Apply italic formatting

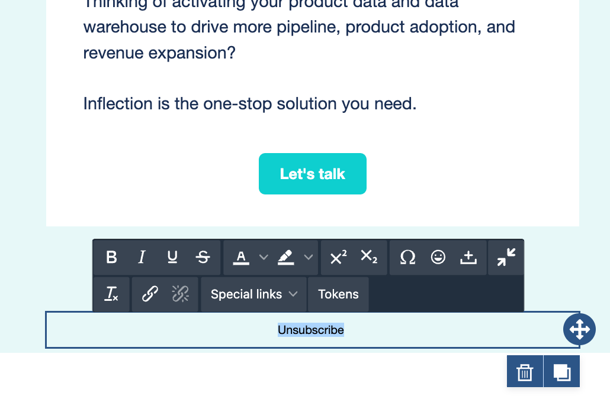142,257
